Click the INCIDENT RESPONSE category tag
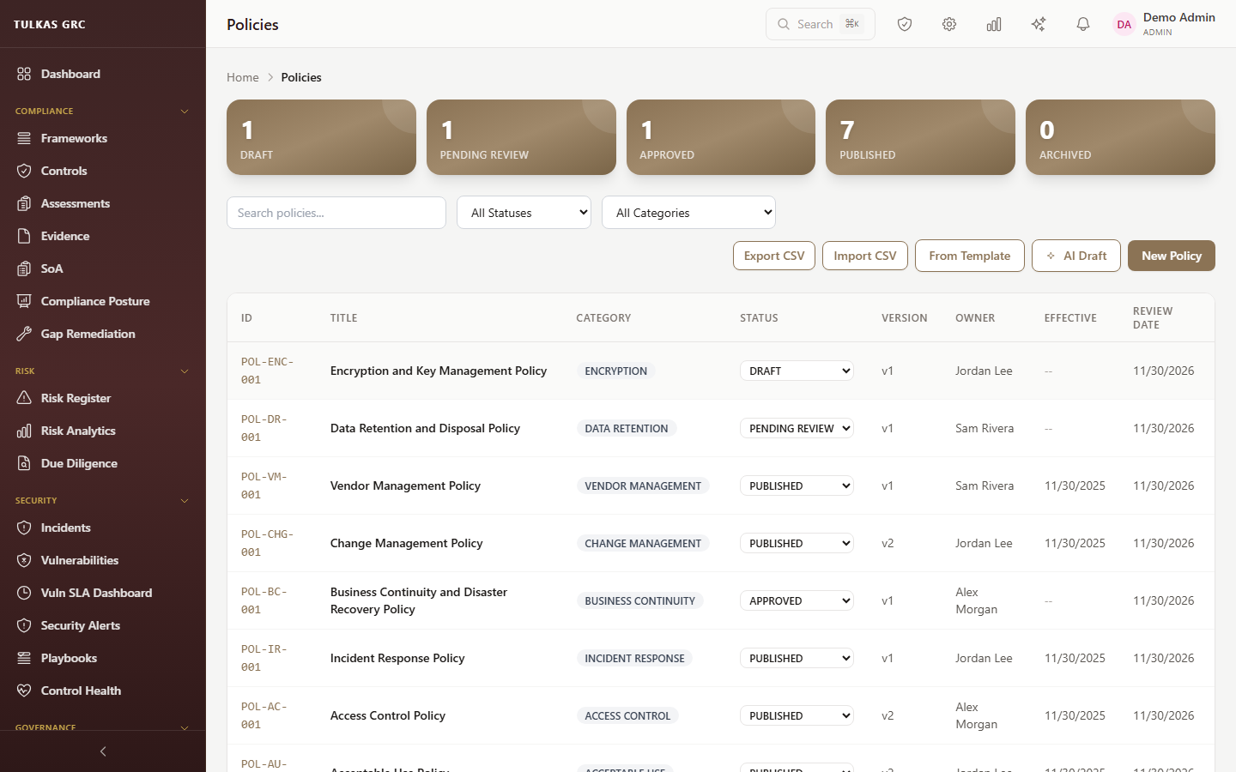The image size is (1236, 772). click(x=634, y=658)
